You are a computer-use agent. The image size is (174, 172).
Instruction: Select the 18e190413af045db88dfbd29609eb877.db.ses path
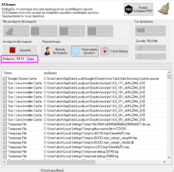click(97, 124)
